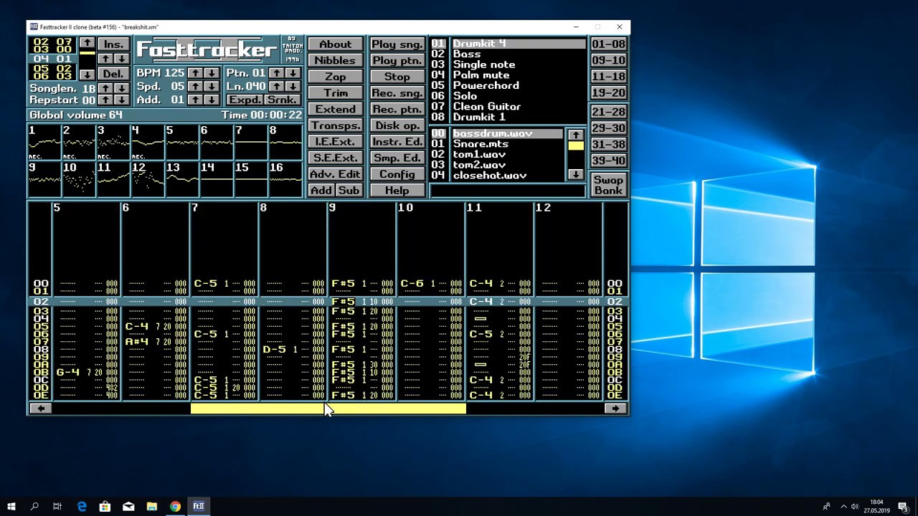
Task: Open Microsoft Store from the taskbar
Action: pos(105,506)
